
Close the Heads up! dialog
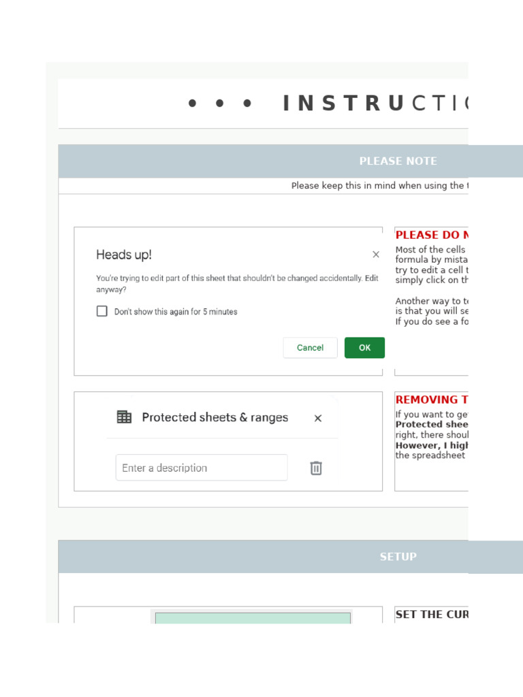tap(376, 255)
